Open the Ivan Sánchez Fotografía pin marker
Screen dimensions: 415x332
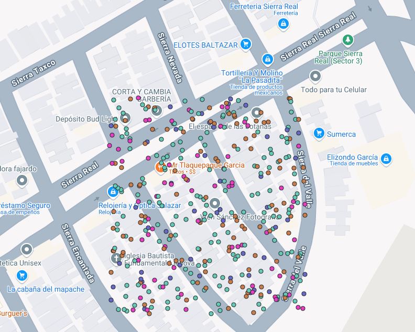pos(214,203)
